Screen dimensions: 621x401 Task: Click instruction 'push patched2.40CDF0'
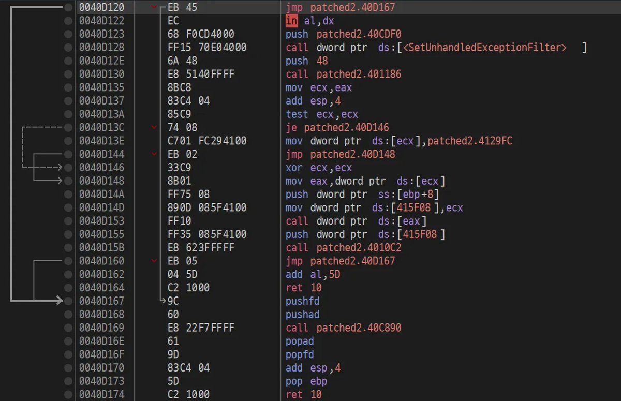pos(343,34)
